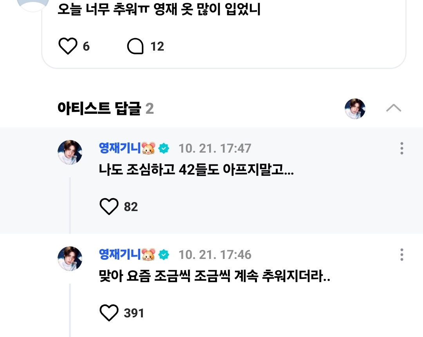
Task: Tap the hamster emoji on the 17:47 reply
Action: point(148,148)
